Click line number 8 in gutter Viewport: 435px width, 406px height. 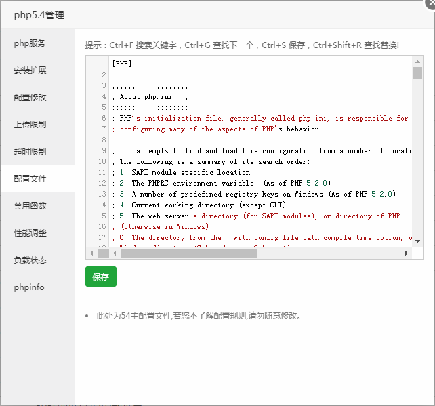coord(104,140)
